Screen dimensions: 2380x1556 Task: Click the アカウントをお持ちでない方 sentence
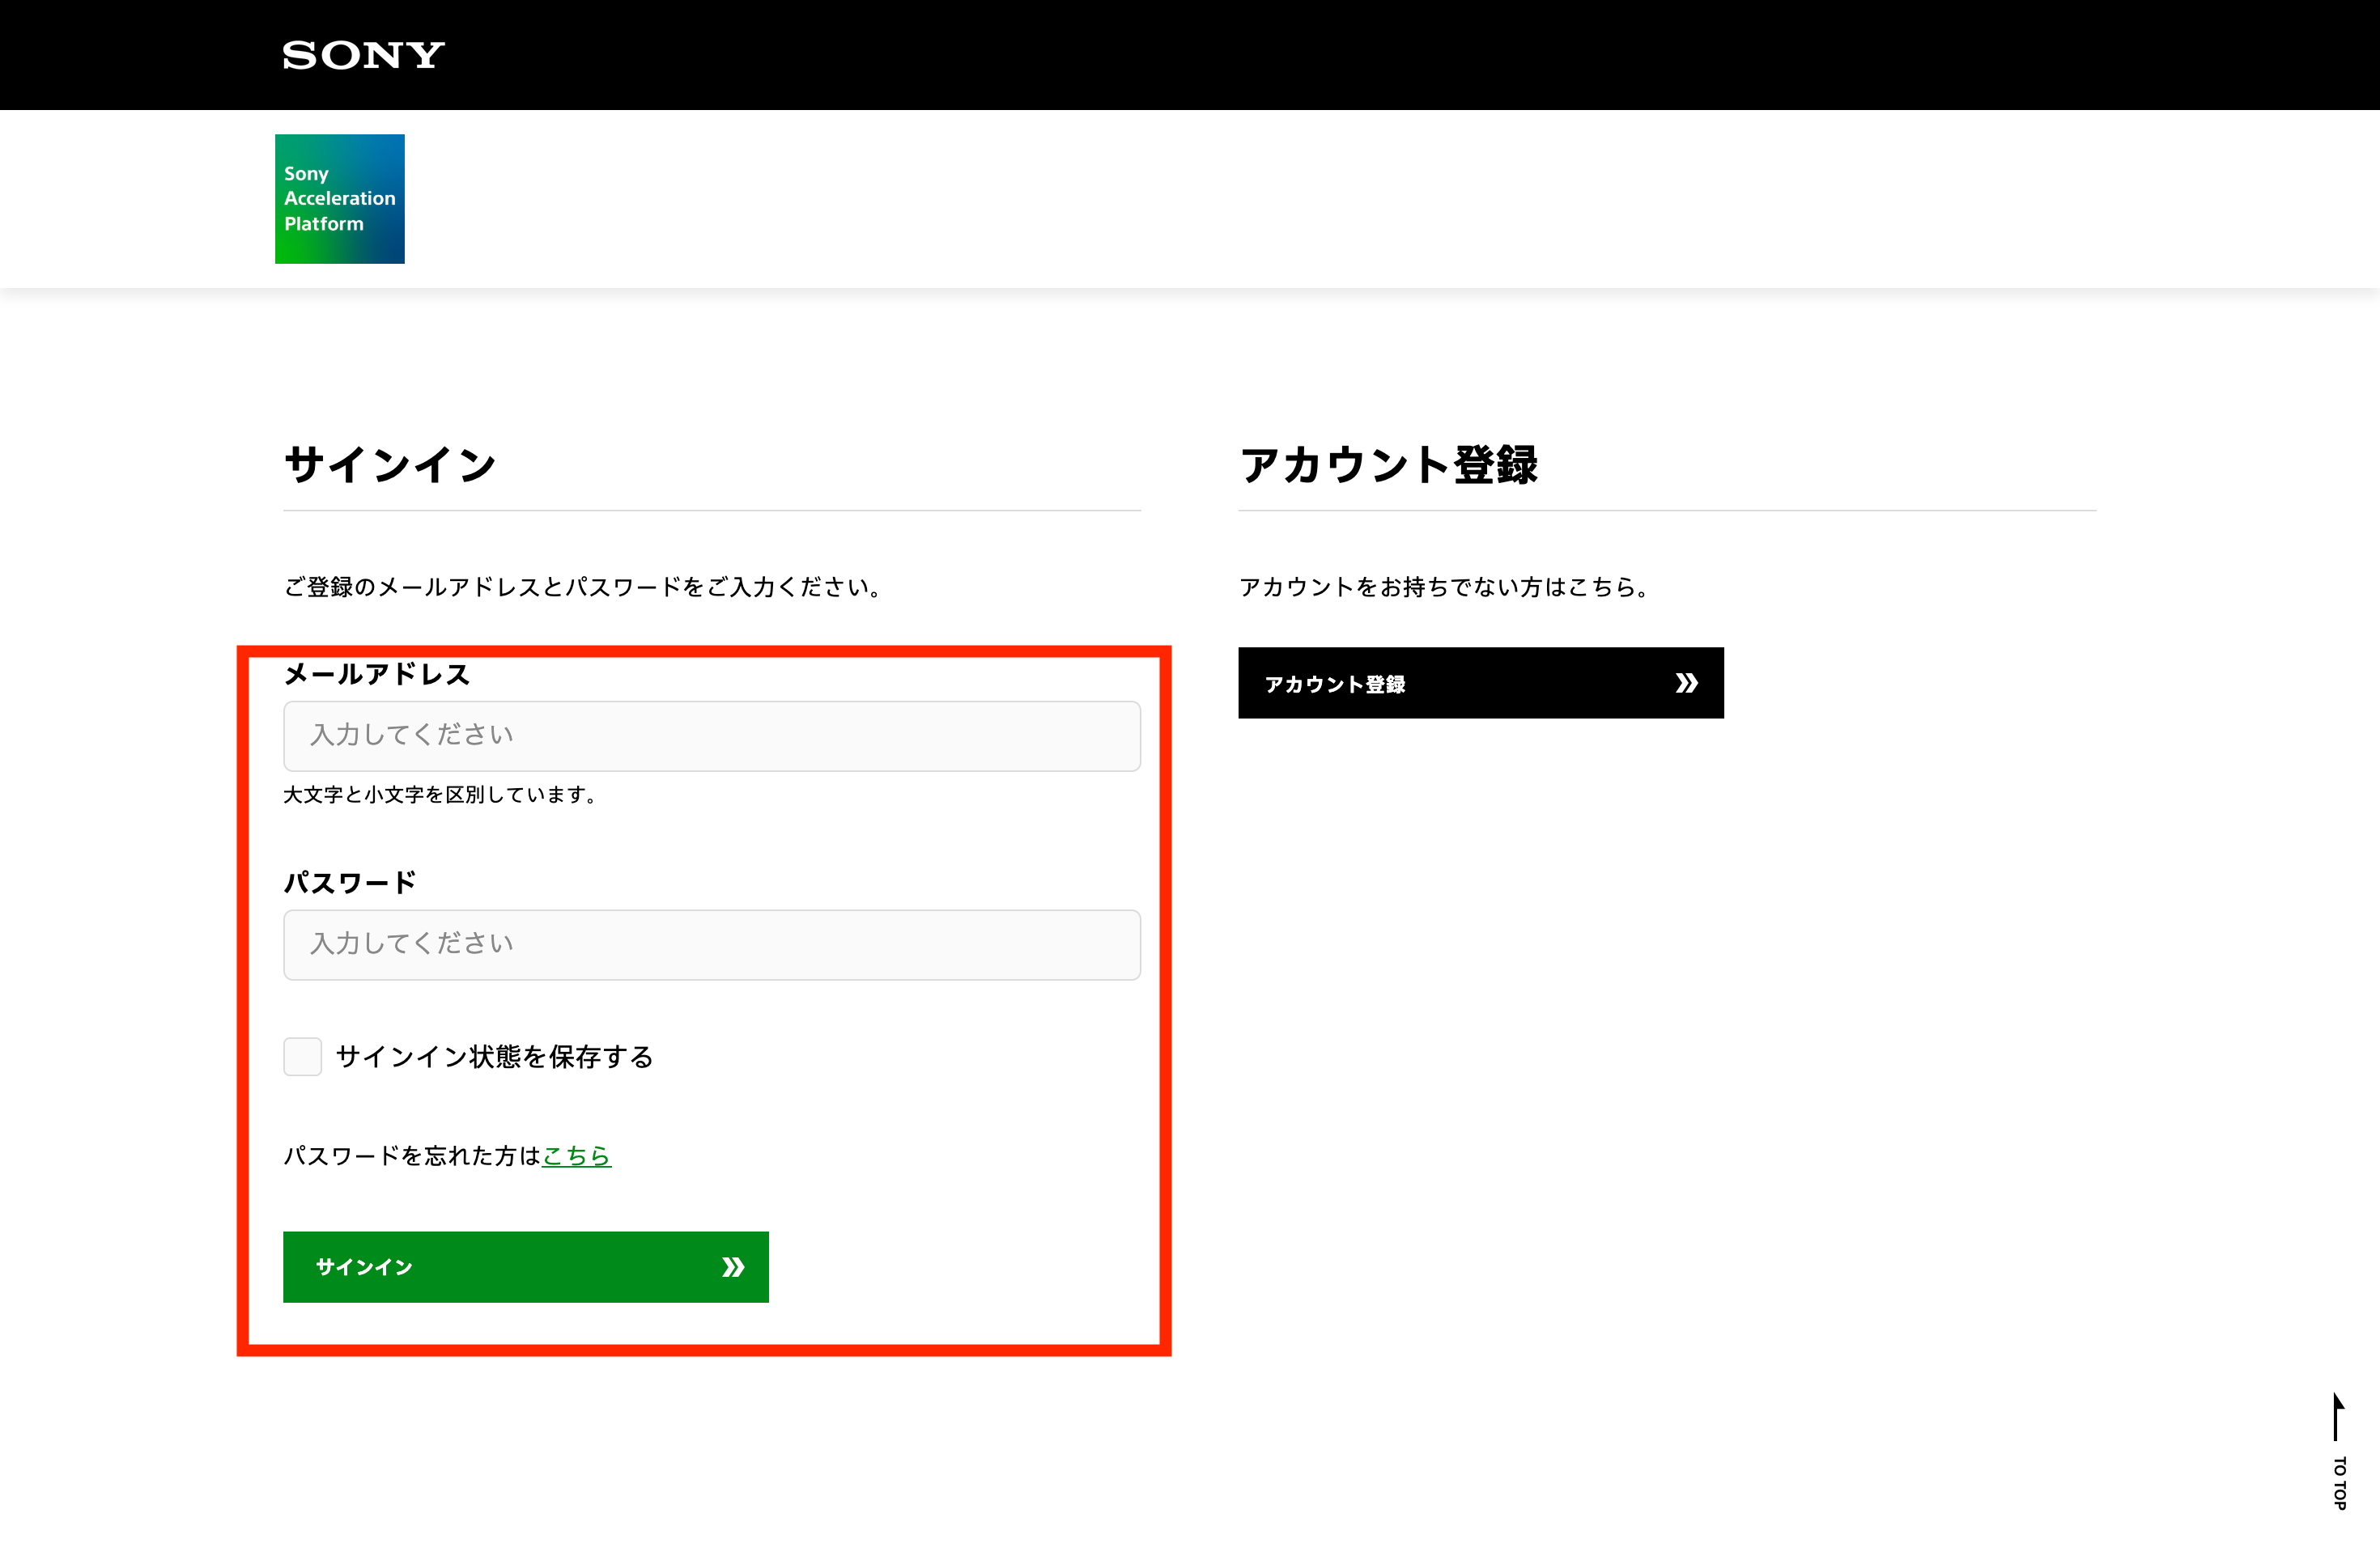1443,587
